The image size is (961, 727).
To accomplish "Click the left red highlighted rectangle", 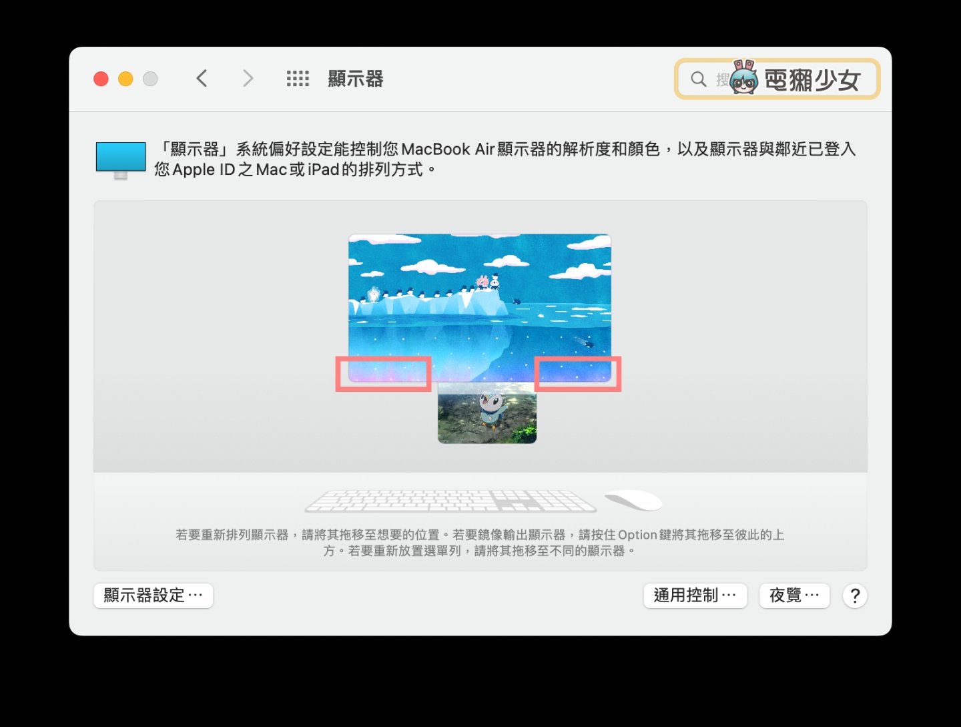I will (x=383, y=374).
